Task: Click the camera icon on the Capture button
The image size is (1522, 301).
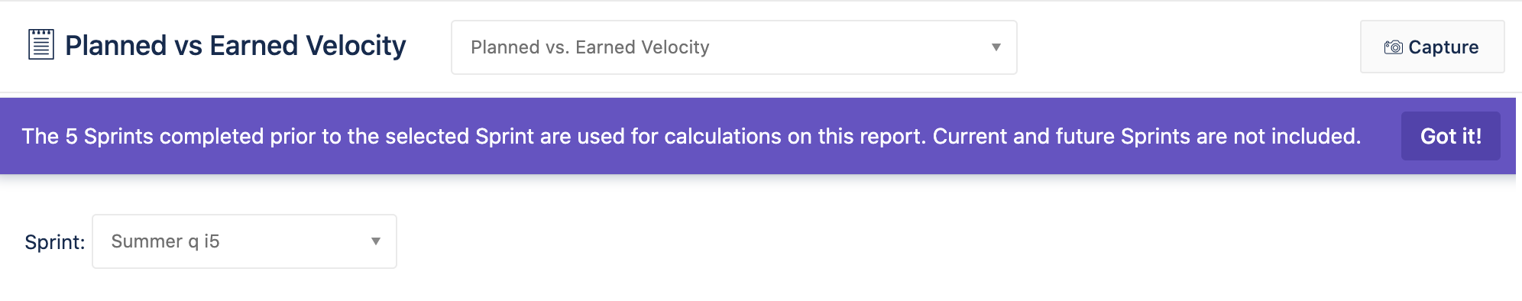Action: [1393, 47]
